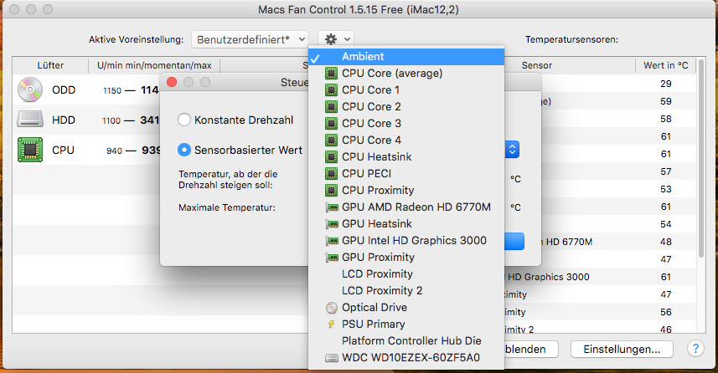The width and height of the screenshot is (718, 373).
Task: Pick CPU Core 1 sensor entry
Action: pyautogui.click(x=406, y=90)
